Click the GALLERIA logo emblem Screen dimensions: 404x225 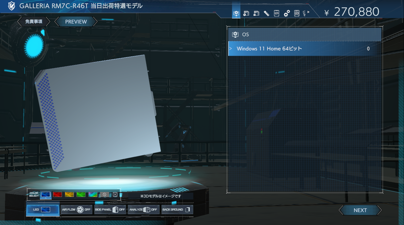pyautogui.click(x=11, y=6)
